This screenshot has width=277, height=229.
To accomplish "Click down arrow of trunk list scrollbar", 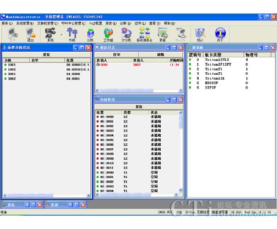I will coord(181,190).
